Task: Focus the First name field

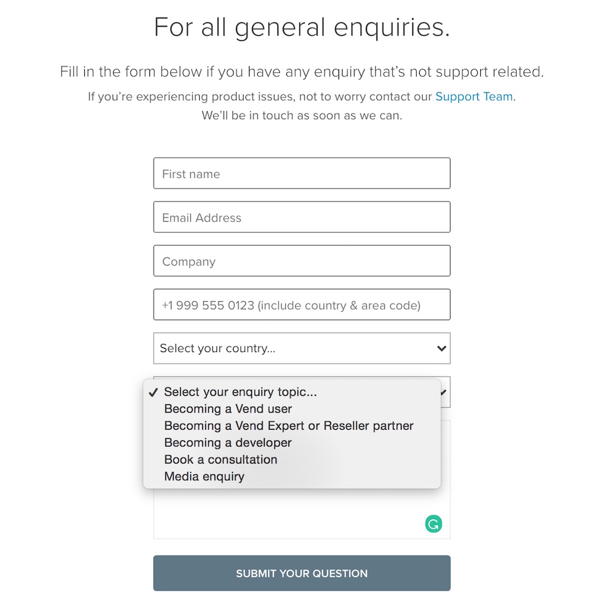Action: coord(302,174)
